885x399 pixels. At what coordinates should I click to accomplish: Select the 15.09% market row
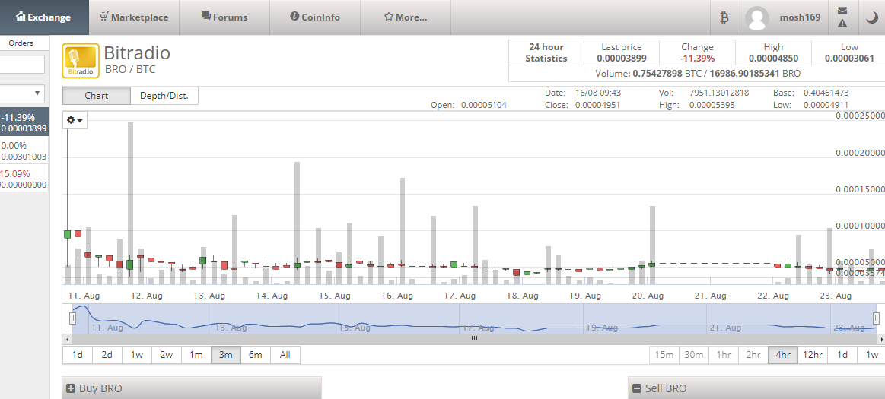tap(24, 179)
